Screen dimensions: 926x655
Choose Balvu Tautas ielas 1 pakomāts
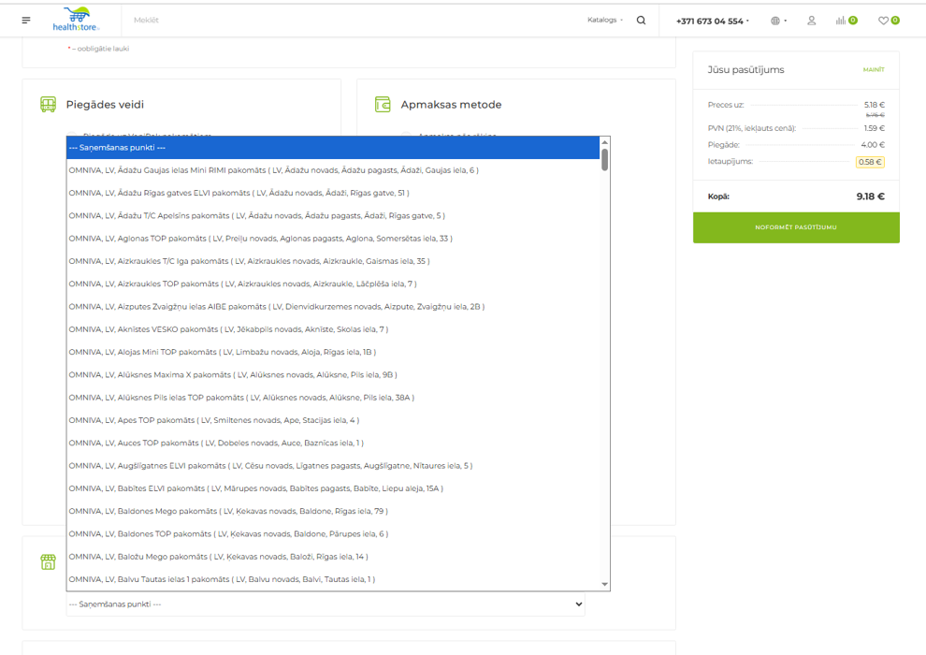[333, 579]
